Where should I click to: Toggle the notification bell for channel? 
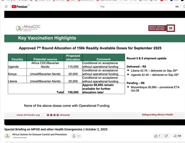pos(74,136)
